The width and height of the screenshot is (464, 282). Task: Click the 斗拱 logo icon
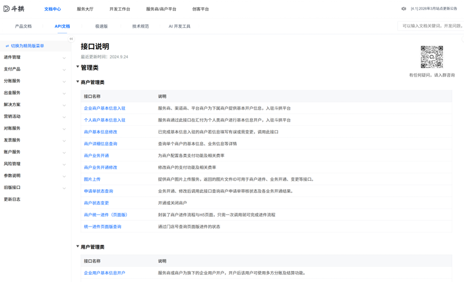point(7,9)
